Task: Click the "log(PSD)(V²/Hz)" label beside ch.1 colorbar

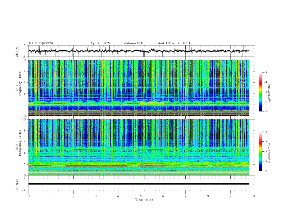Action: pyautogui.click(x=270, y=94)
